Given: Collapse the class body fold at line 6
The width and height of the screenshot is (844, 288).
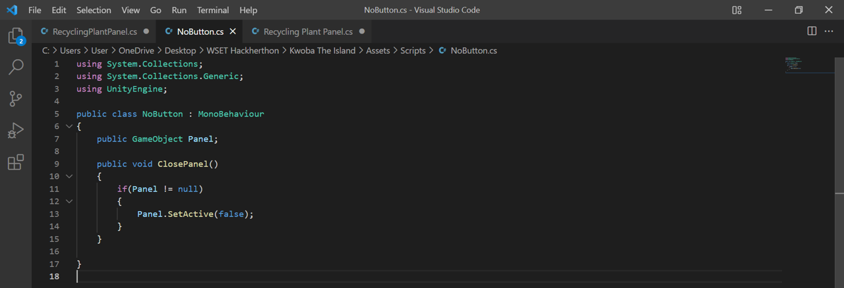Looking at the screenshot, I should [x=69, y=126].
